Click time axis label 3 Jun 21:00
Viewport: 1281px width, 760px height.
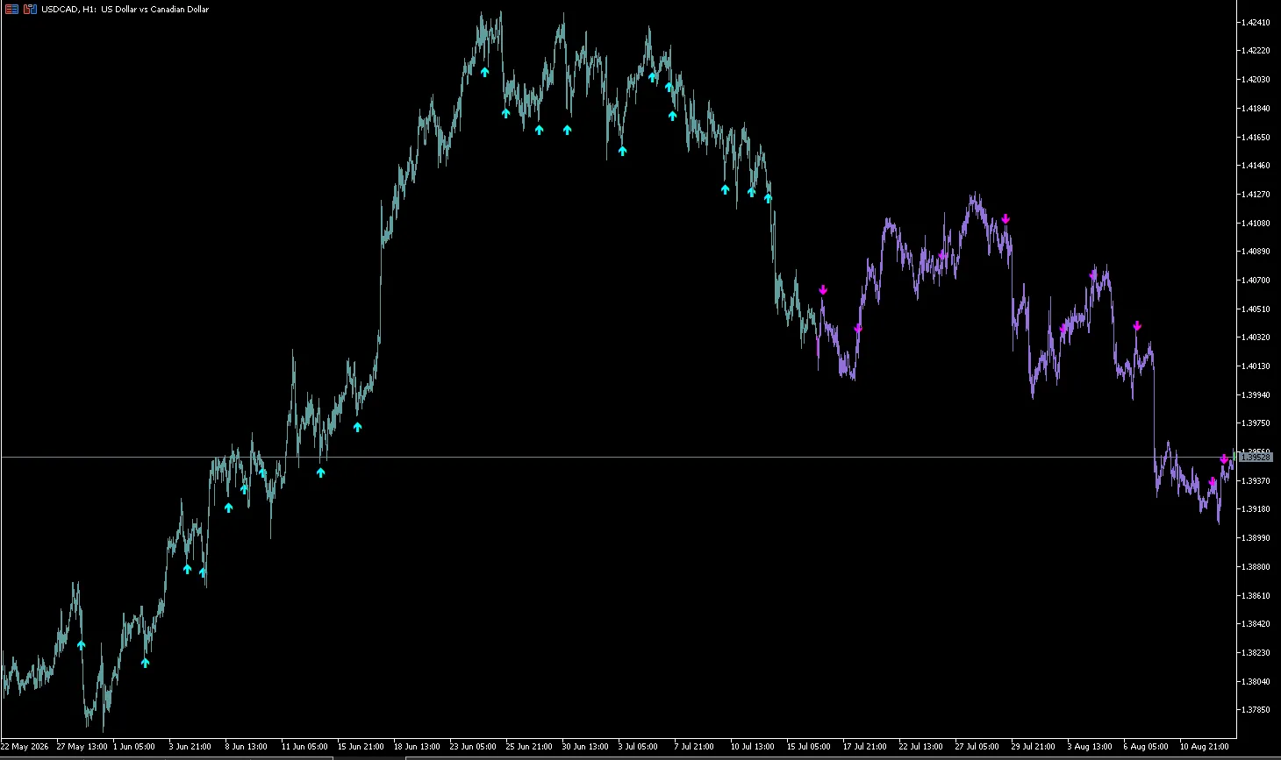tap(190, 747)
